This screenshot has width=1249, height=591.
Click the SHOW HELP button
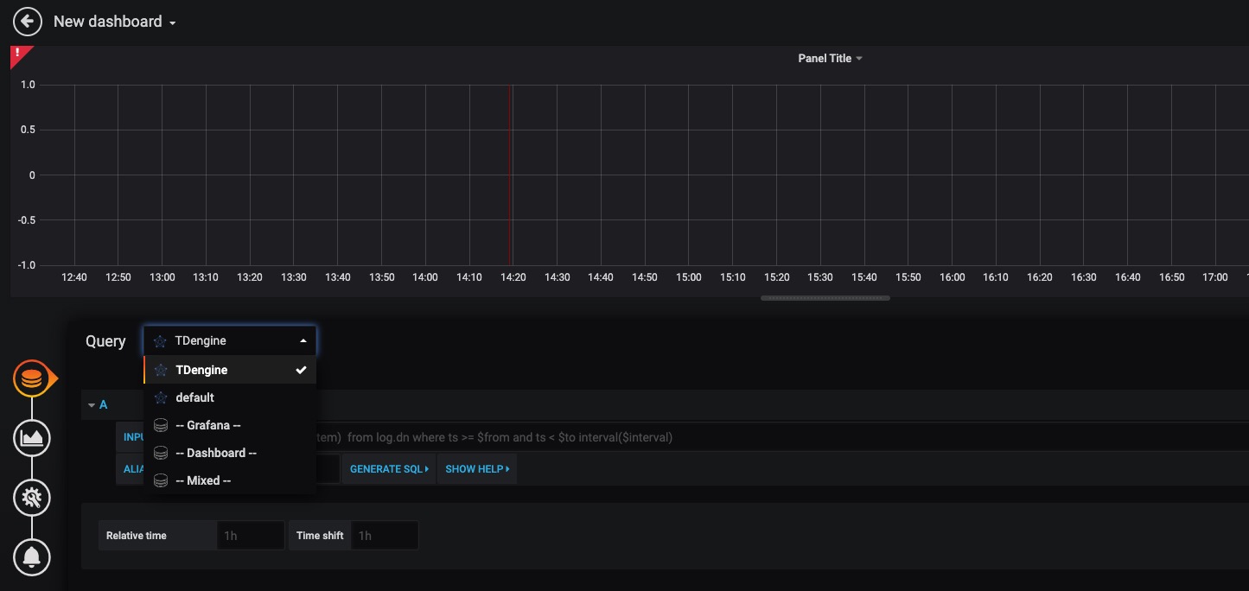[x=477, y=469]
